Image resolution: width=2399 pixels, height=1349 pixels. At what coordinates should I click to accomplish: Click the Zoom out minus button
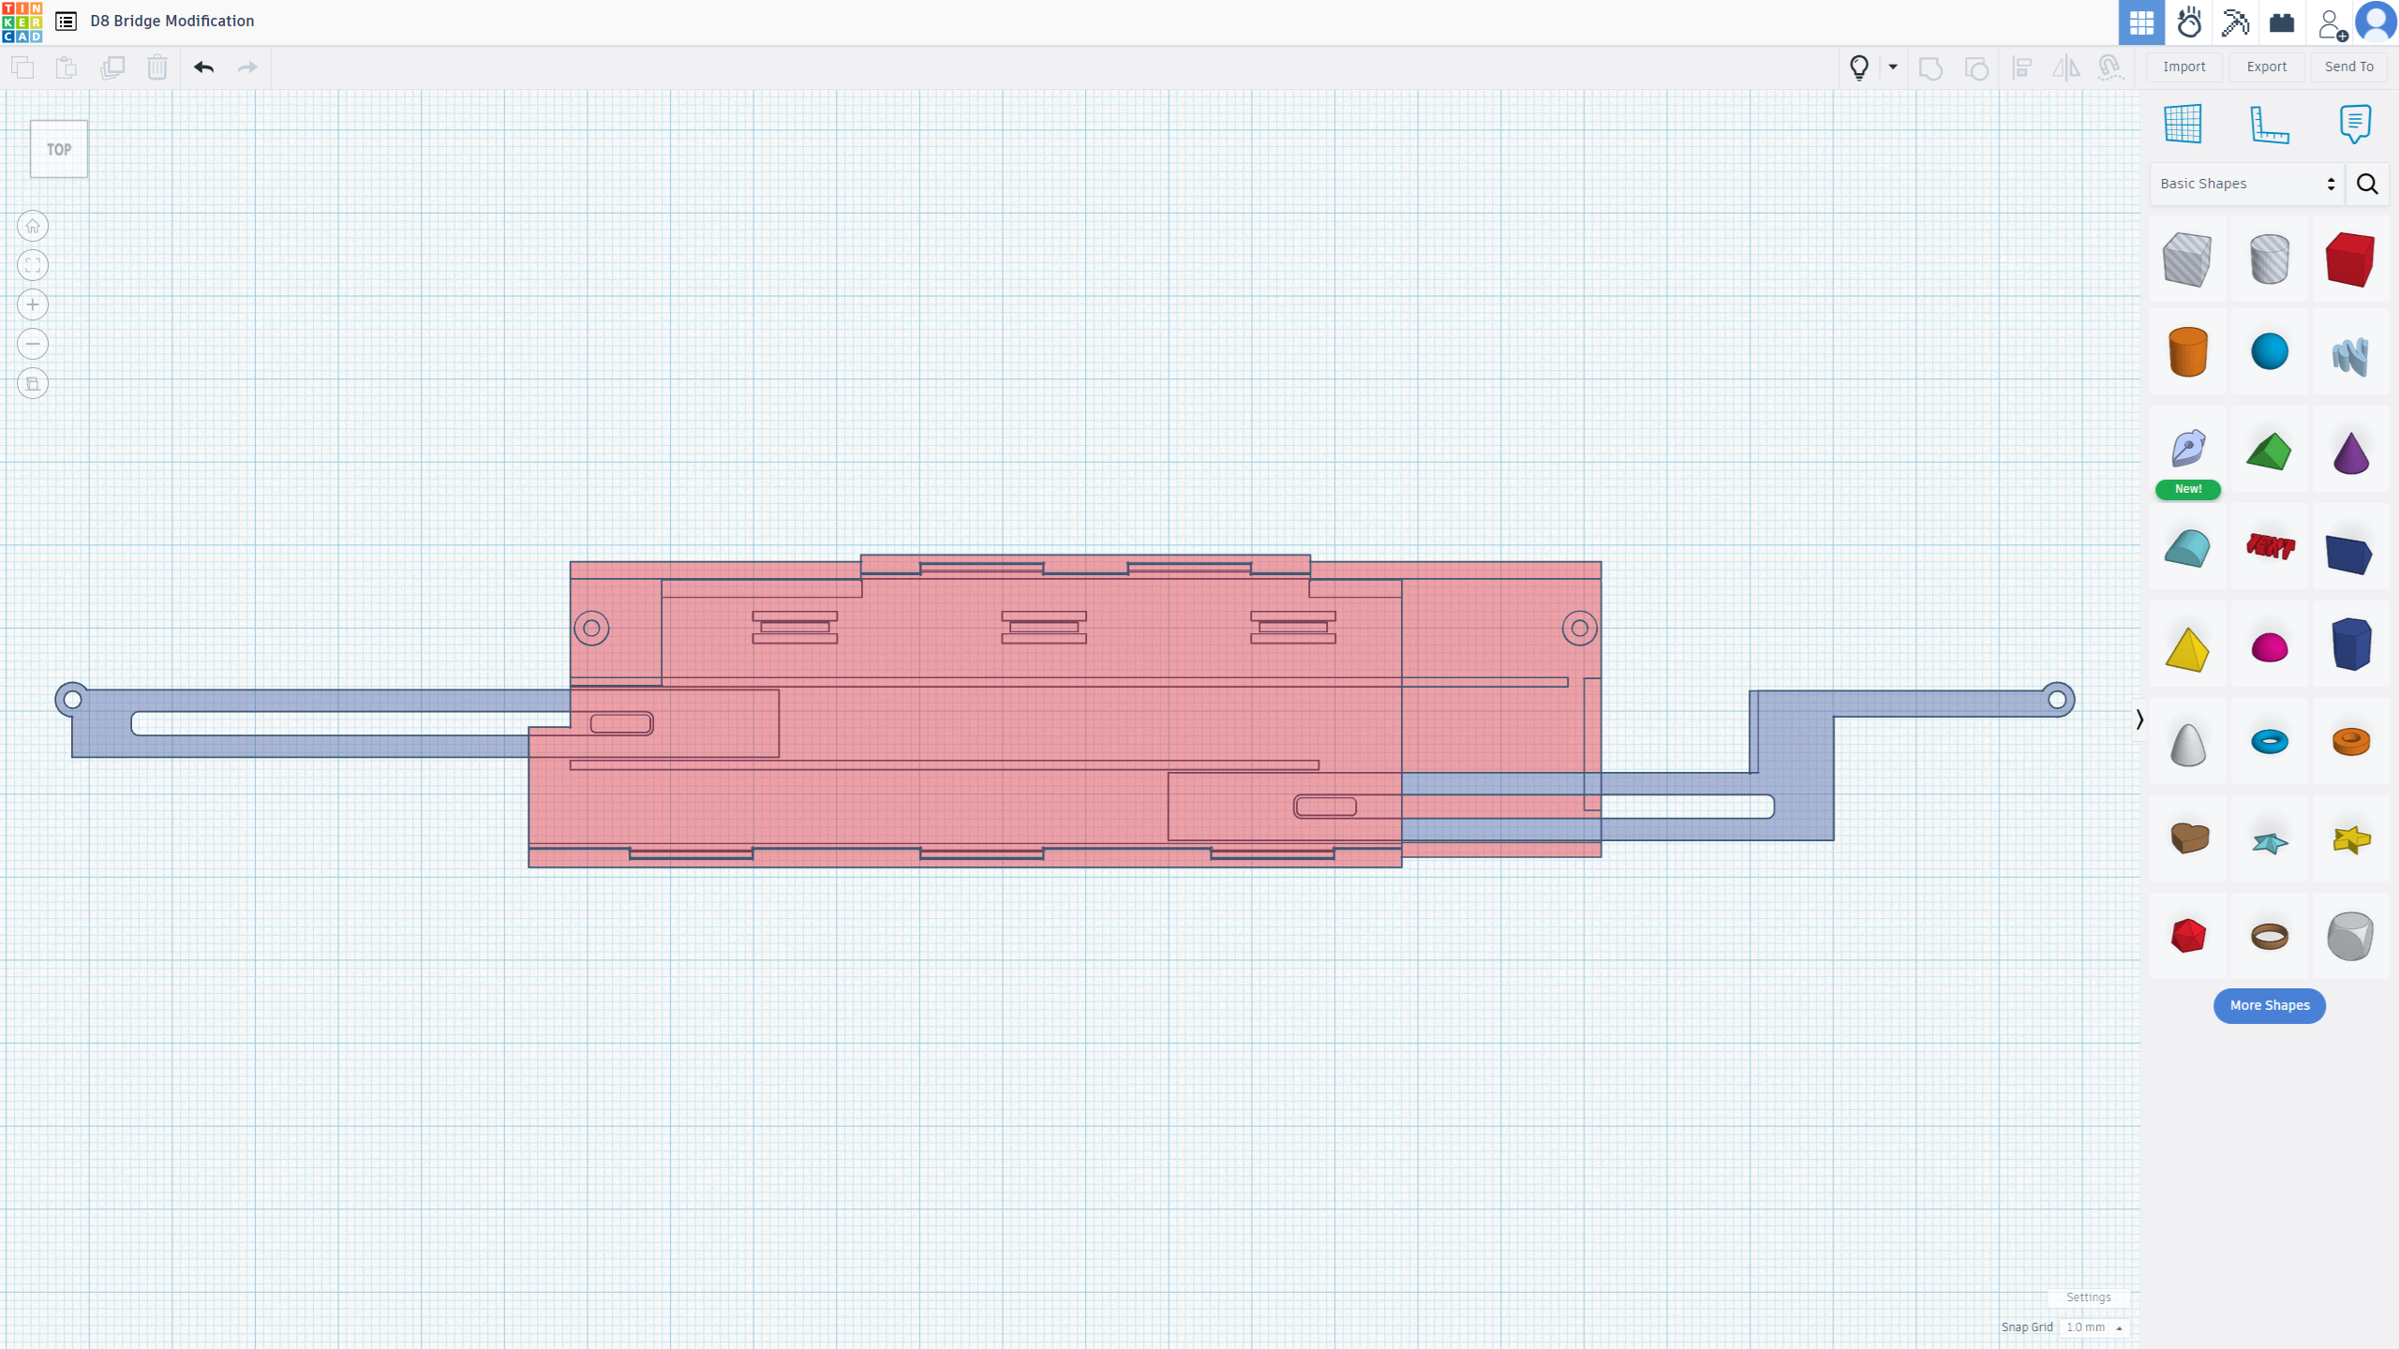(x=33, y=344)
